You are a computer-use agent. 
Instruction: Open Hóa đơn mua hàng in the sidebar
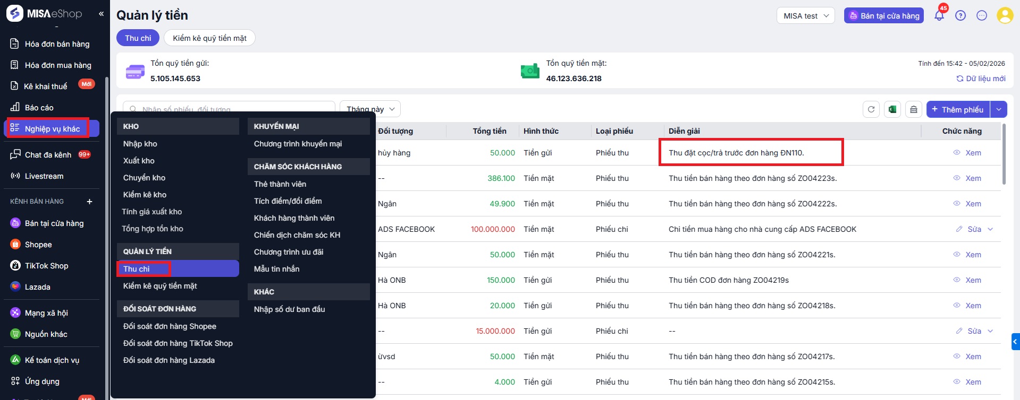coord(52,65)
